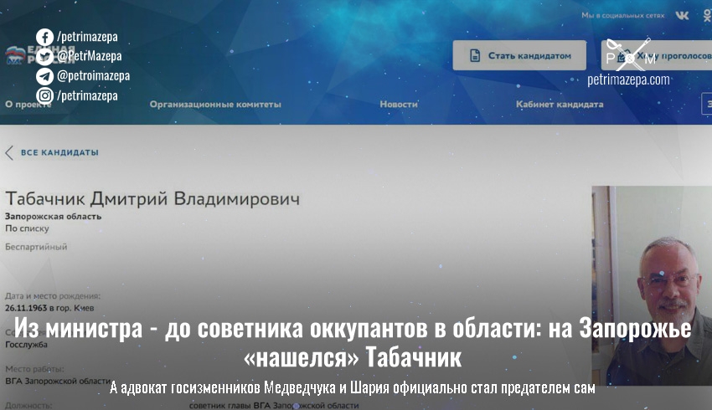Open the VK social network icon

[x=683, y=16]
